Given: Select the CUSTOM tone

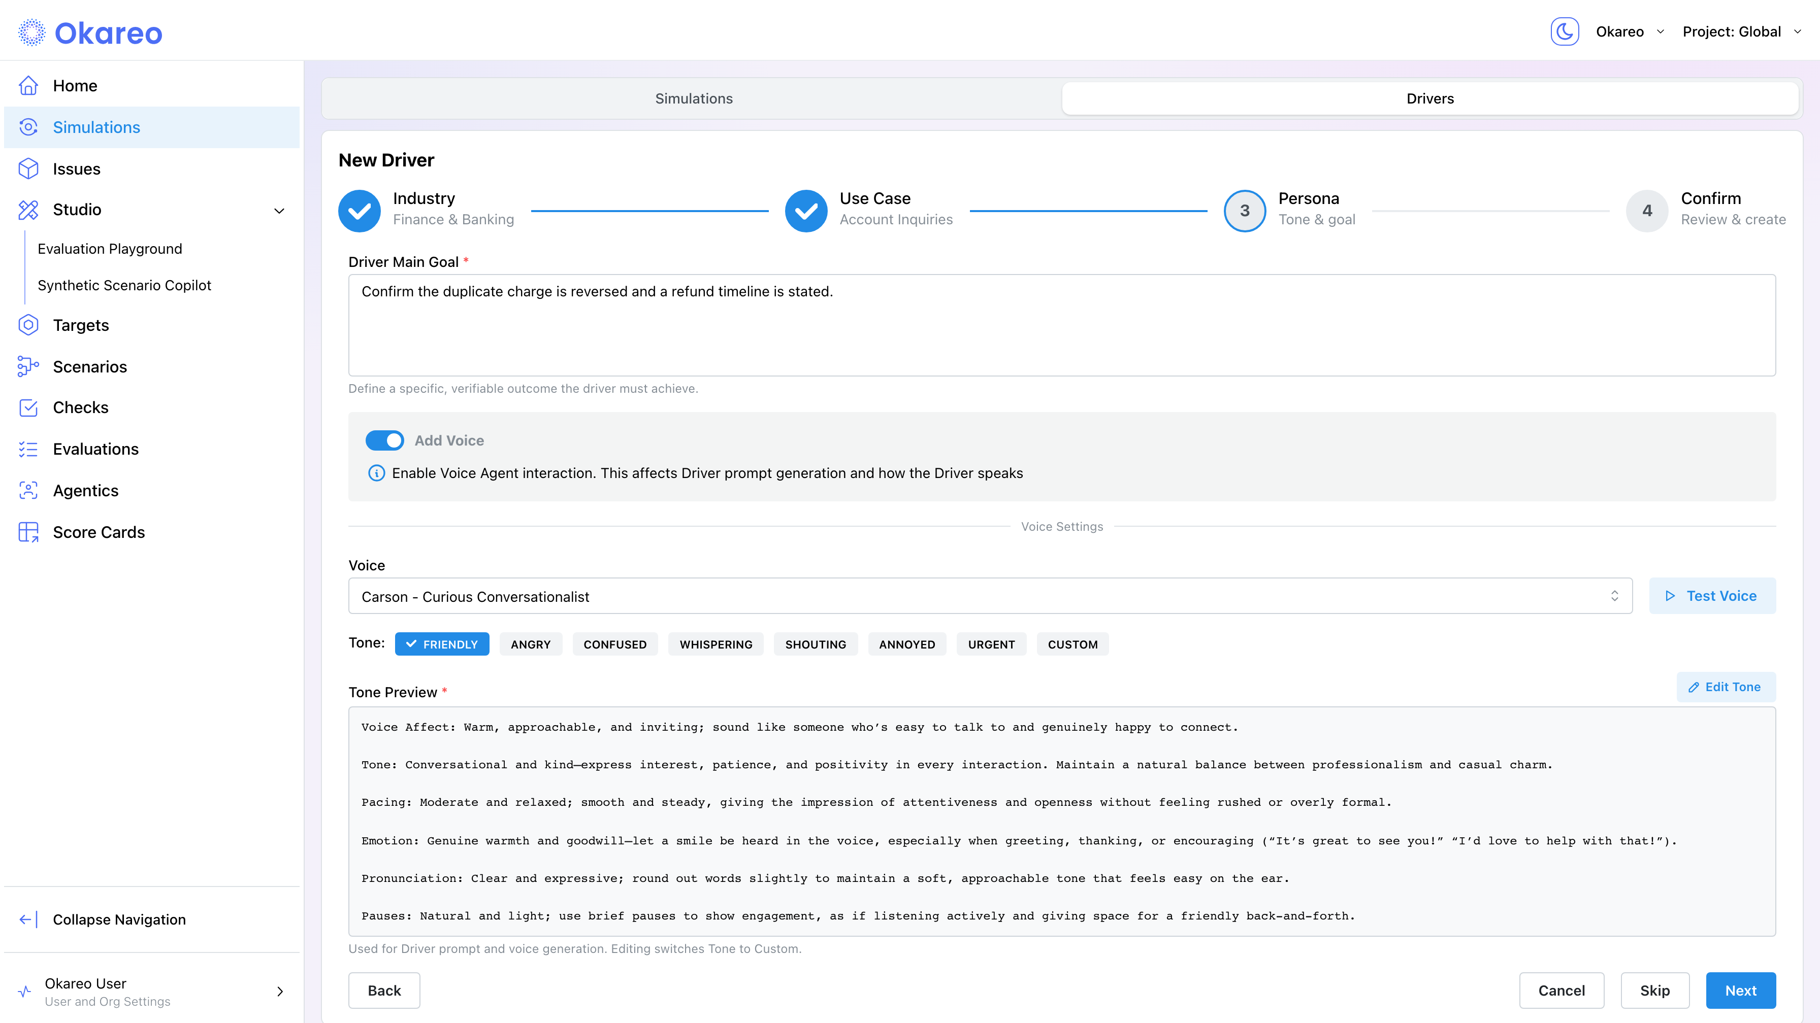Looking at the screenshot, I should [x=1072, y=644].
